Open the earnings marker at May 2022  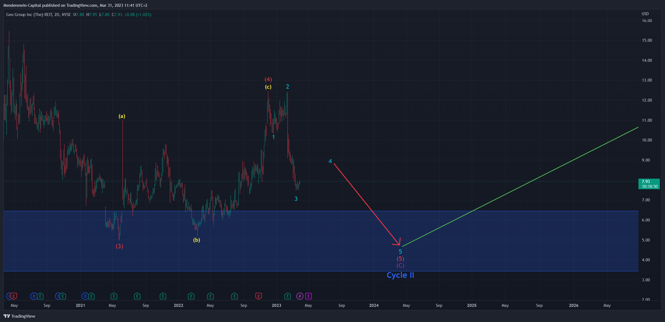[x=210, y=296]
